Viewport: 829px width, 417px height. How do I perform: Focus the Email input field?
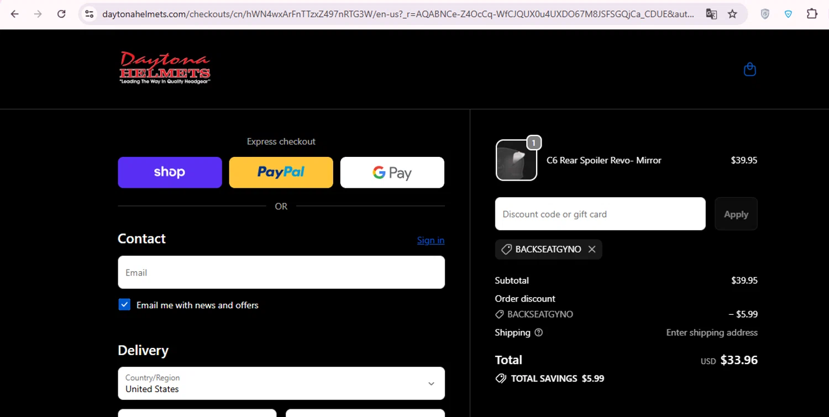[281, 272]
